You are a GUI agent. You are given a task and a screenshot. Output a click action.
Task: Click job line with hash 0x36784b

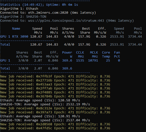point(55,96)
